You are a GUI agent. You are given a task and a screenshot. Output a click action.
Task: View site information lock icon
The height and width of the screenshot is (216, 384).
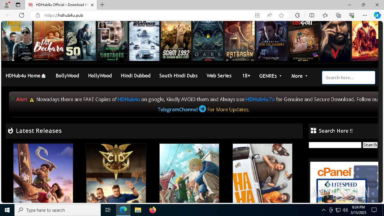tap(37, 15)
